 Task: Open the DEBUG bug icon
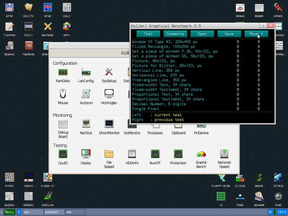240,8
